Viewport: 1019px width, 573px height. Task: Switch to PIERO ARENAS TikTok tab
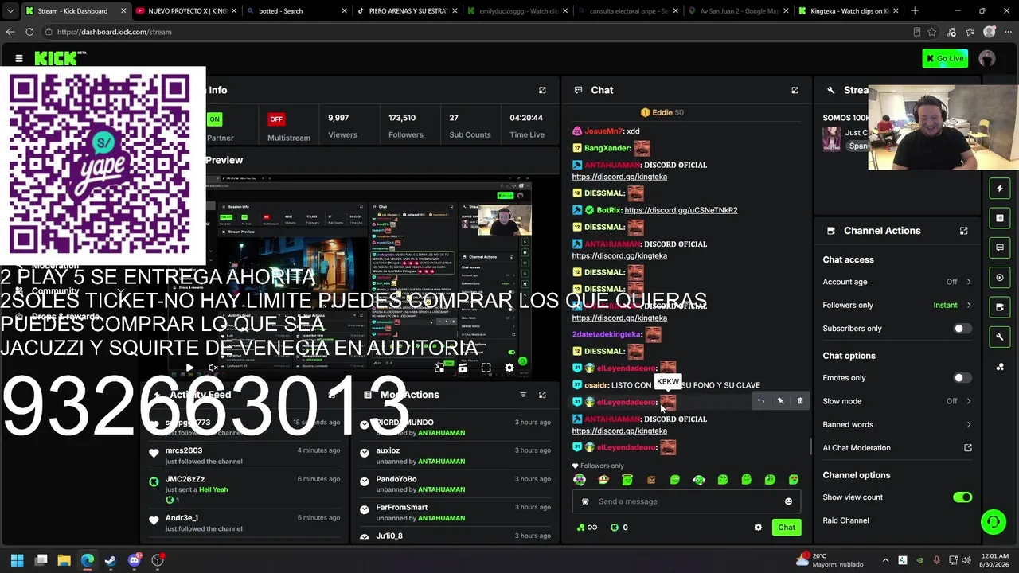(406, 11)
